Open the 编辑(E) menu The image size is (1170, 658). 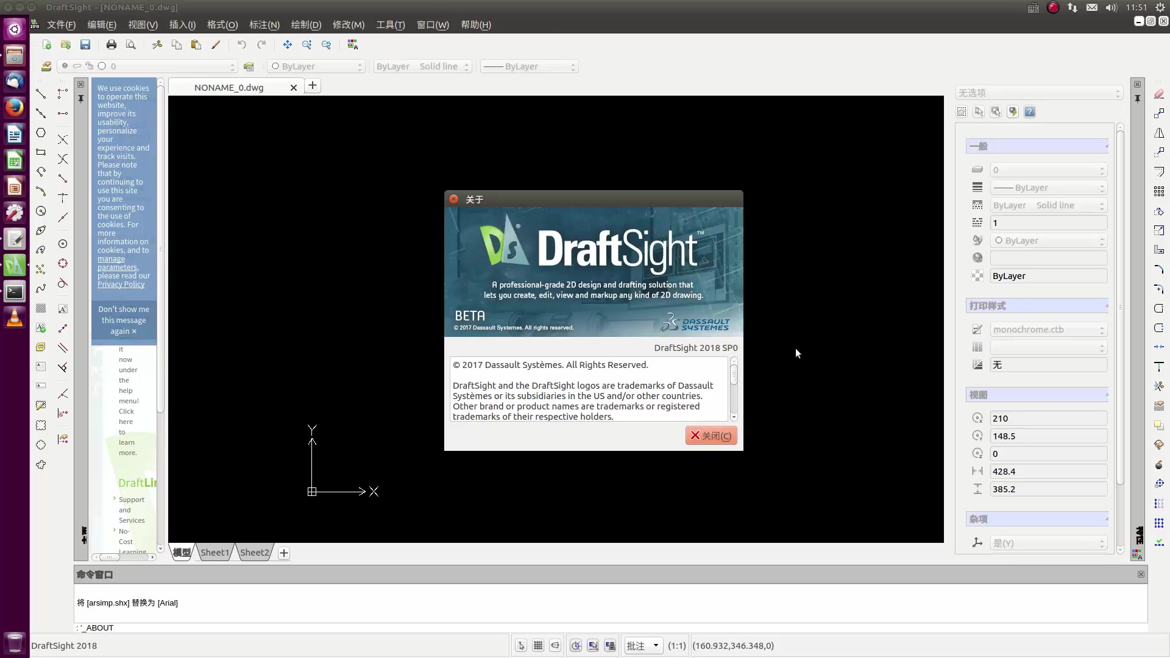coord(102,25)
